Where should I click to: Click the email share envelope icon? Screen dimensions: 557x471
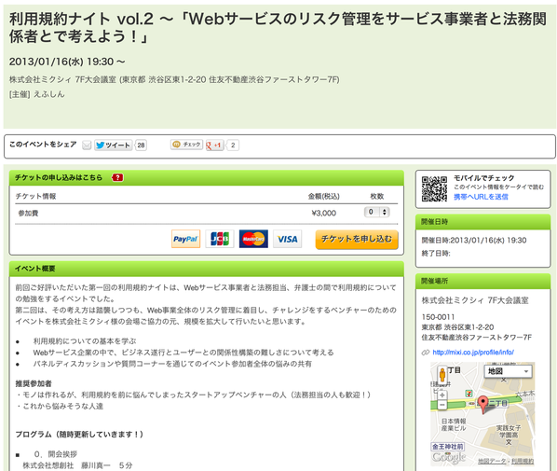[87, 145]
